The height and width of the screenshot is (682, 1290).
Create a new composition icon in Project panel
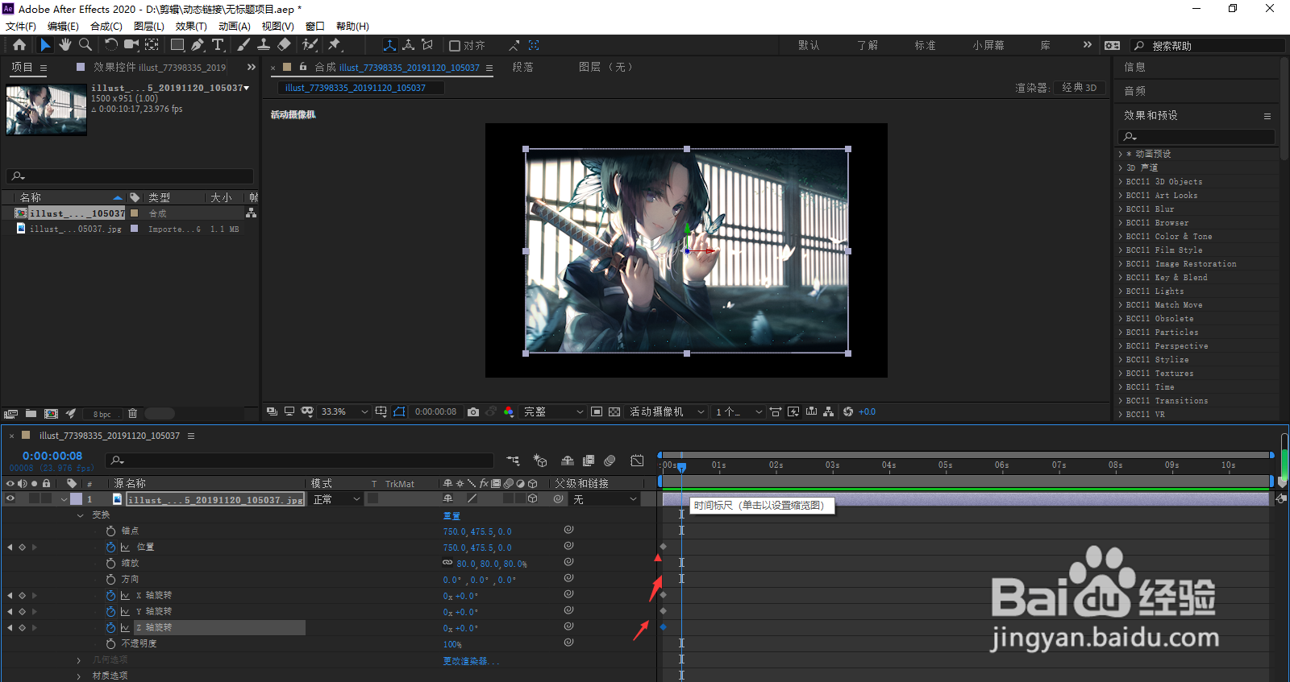coord(51,414)
